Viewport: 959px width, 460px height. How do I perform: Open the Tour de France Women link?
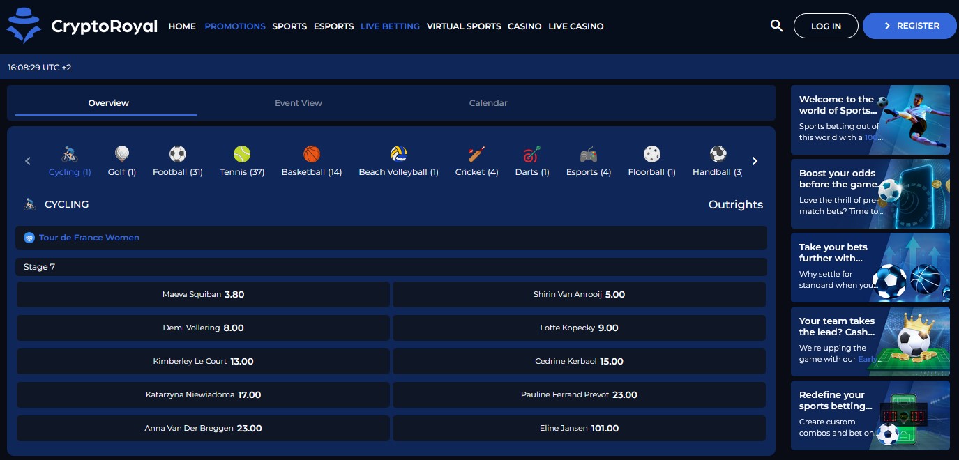89,238
